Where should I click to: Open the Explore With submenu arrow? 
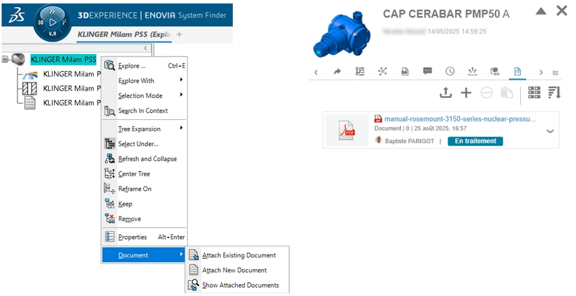(181, 80)
